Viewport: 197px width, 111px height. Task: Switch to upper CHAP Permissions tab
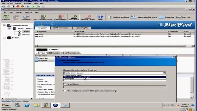coord(61,28)
